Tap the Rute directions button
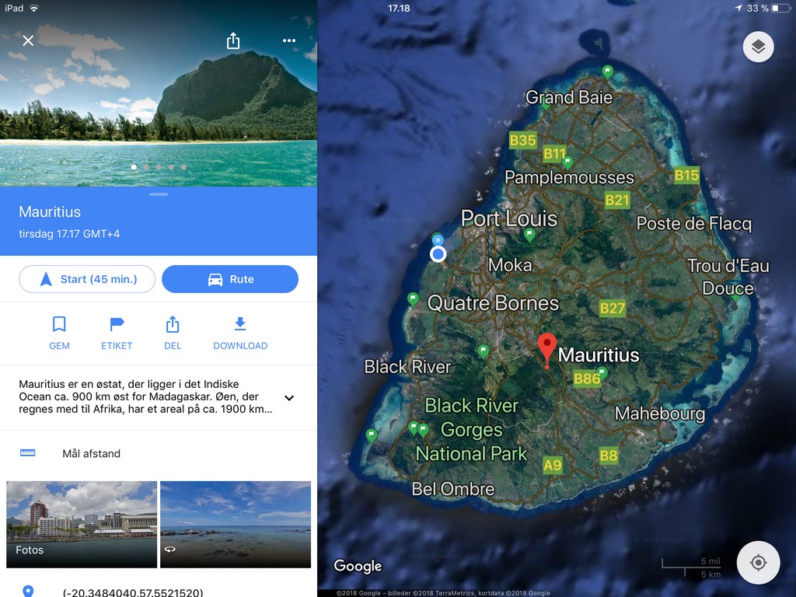This screenshot has height=597, width=796. click(230, 279)
